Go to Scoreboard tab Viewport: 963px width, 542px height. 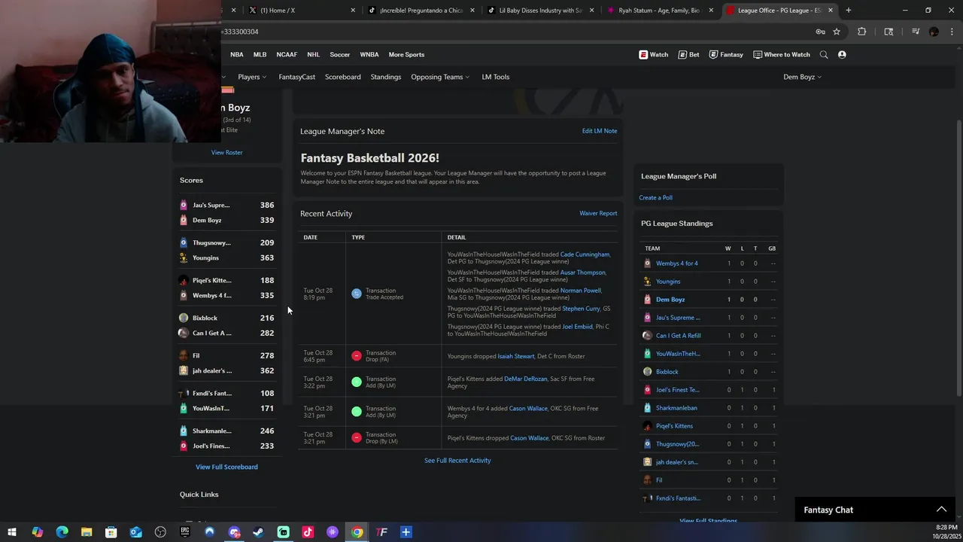click(x=343, y=77)
